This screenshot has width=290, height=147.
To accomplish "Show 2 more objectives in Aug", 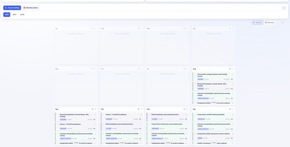I will (x=213, y=102).
